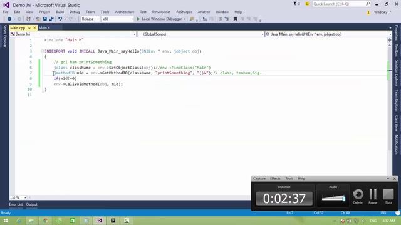Open the Windows Start button
401x225 pixels.
pos(6,221)
